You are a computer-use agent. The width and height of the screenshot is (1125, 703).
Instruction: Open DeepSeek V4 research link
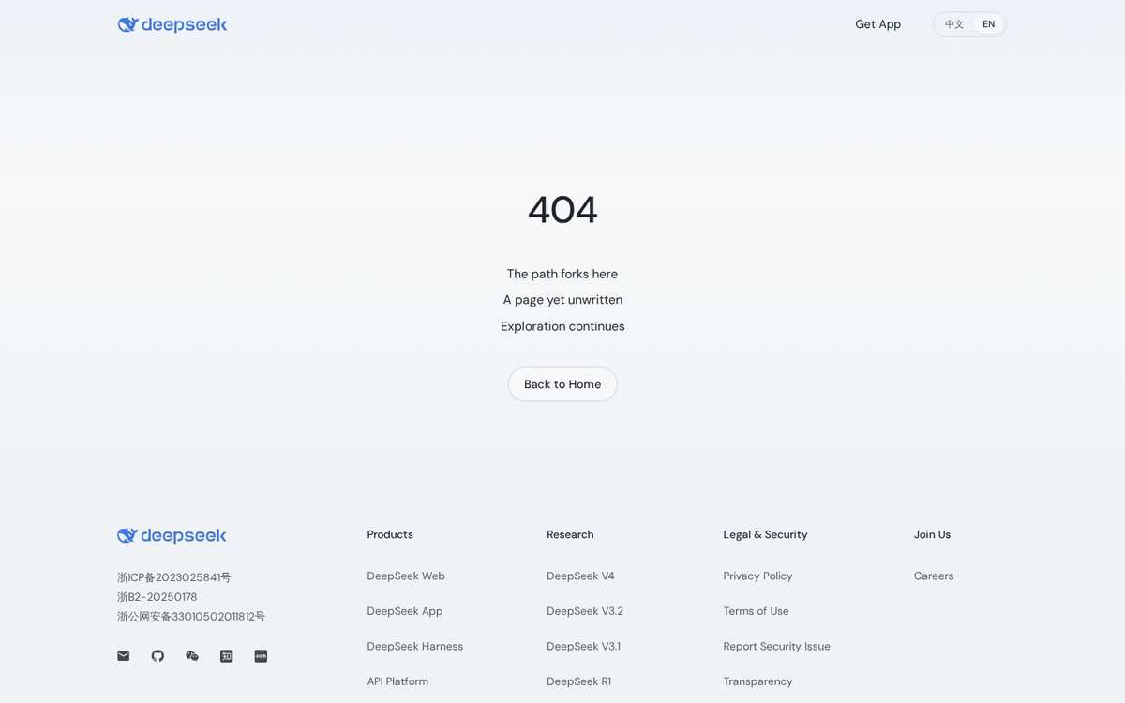click(x=580, y=576)
